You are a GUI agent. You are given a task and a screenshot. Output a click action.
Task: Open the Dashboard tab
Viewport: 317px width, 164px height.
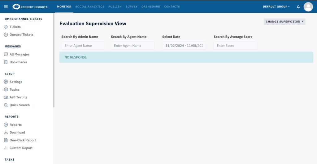pyautogui.click(x=151, y=6)
